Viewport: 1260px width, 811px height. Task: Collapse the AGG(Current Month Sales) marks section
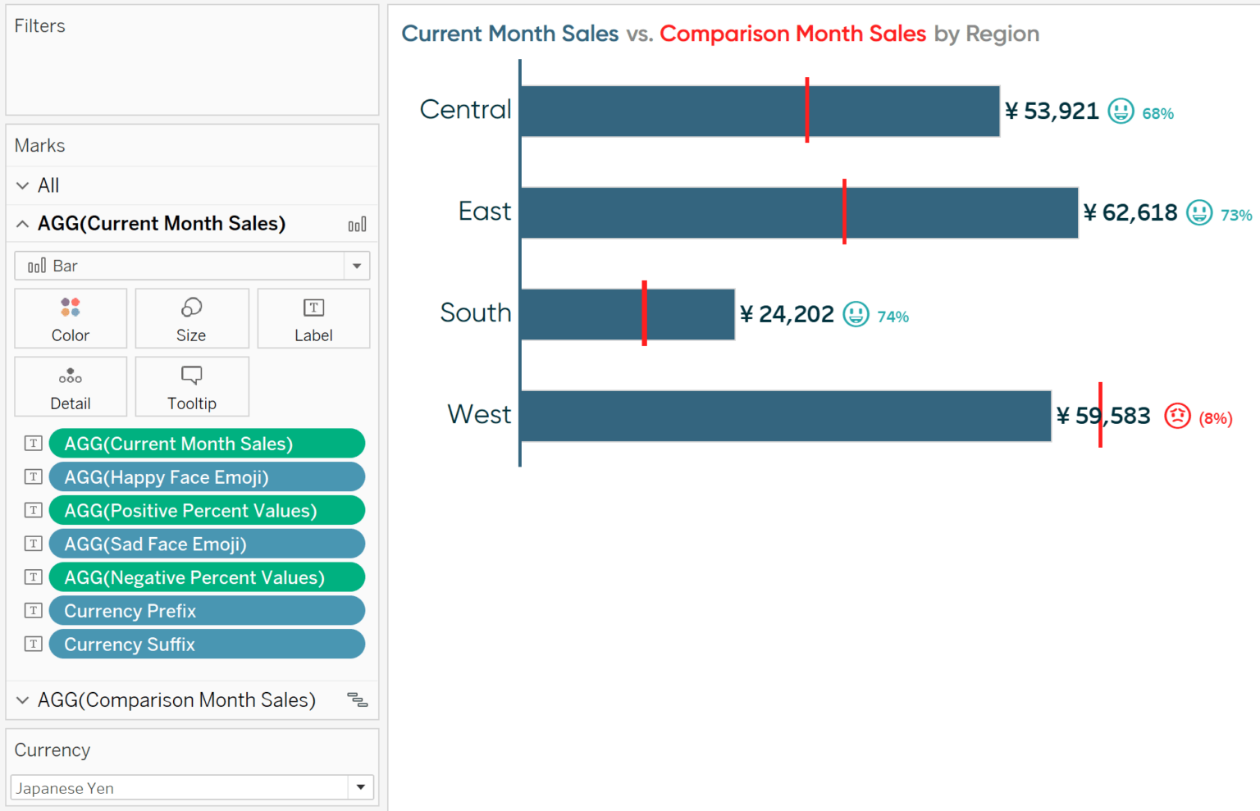point(22,223)
